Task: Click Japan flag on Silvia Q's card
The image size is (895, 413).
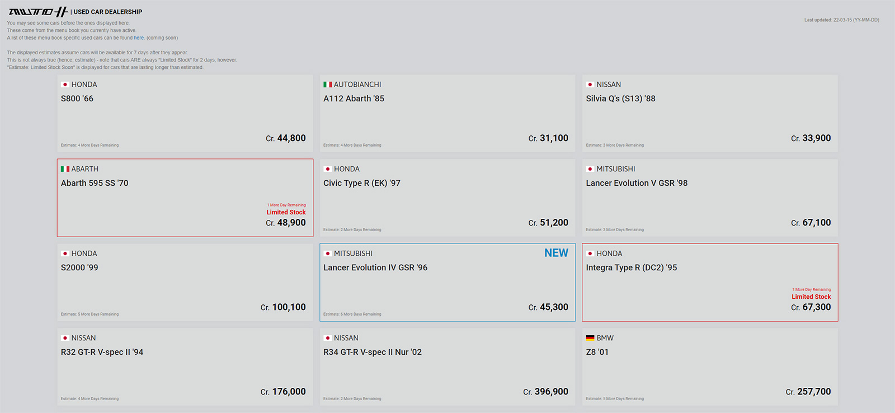Action: [x=590, y=85]
